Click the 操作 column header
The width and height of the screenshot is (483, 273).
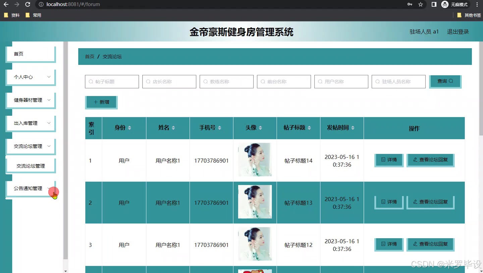tap(414, 128)
